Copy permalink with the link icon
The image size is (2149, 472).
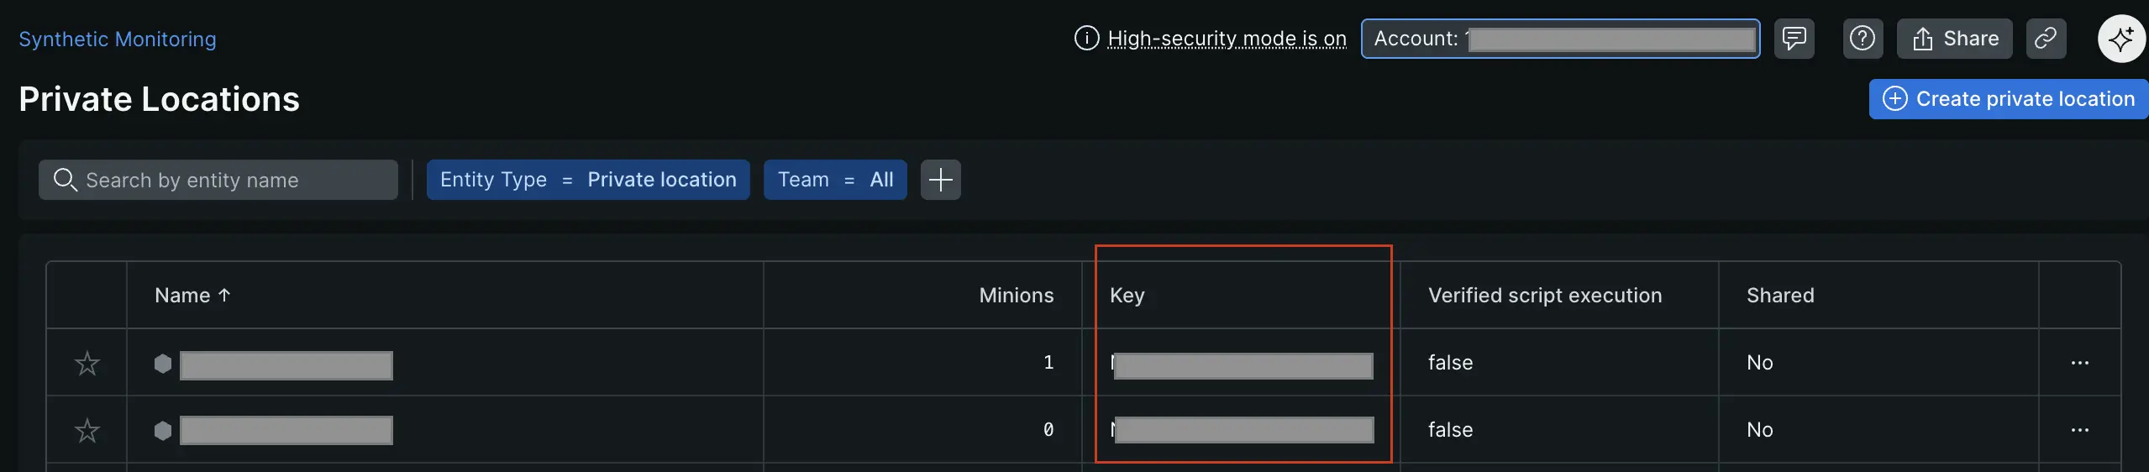coord(2045,39)
